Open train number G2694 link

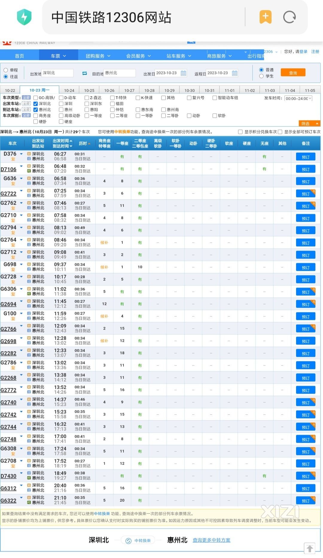[x=8, y=304]
